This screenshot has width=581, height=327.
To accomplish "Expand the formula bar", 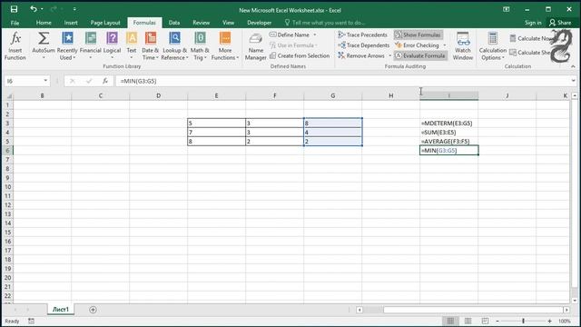I will [x=573, y=81].
